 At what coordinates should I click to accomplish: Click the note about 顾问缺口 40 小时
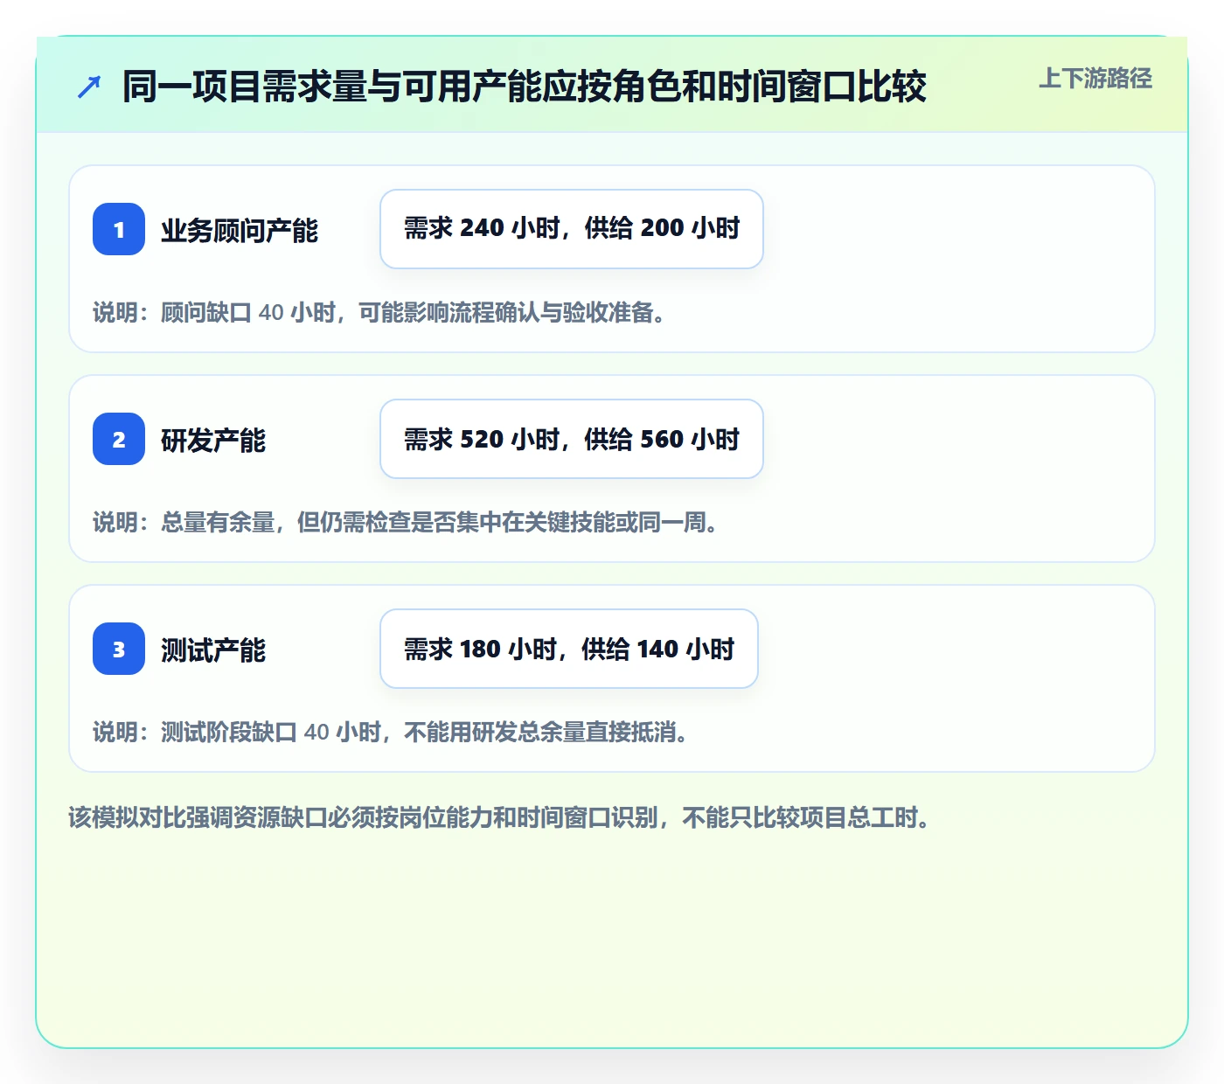(x=380, y=313)
